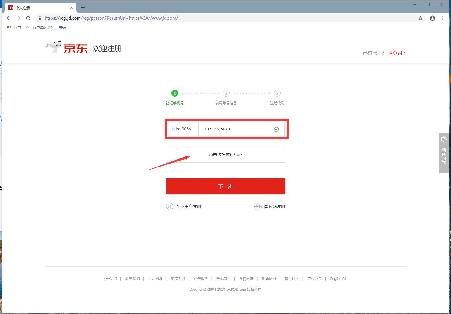Click the page reload icon
The width and height of the screenshot is (451, 314).
[x=28, y=18]
